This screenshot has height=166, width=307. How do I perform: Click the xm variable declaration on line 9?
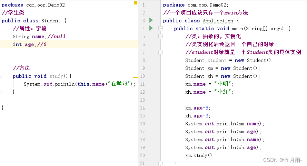tap(210, 69)
